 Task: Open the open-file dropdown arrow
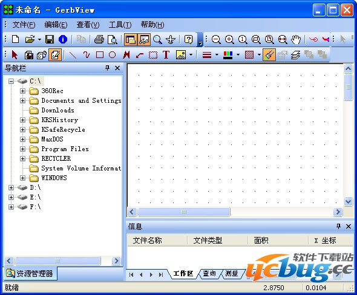pyautogui.click(x=39, y=39)
